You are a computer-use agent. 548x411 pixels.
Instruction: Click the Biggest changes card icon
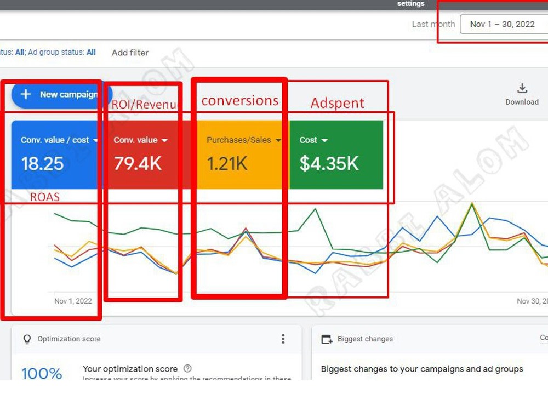[327, 339]
